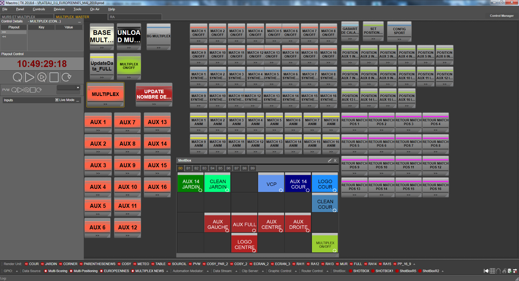Toggle green MULTIPLEX ON/OFF control button
This screenshot has width=519, height=281.
tap(129, 66)
